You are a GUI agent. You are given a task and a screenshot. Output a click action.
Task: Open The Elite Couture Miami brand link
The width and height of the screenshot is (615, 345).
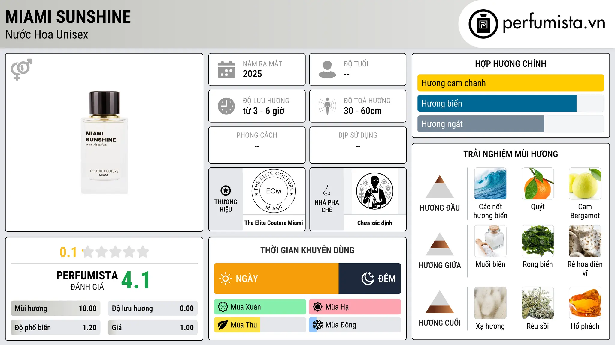point(274,223)
